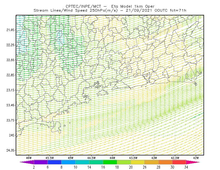Click the colorbar value label 20
Image resolution: width=220 pixels, height=170 pixels.
click(131, 167)
